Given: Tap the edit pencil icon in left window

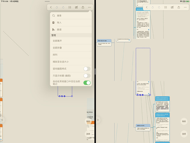Looking at the screenshot, I should point(76,7).
